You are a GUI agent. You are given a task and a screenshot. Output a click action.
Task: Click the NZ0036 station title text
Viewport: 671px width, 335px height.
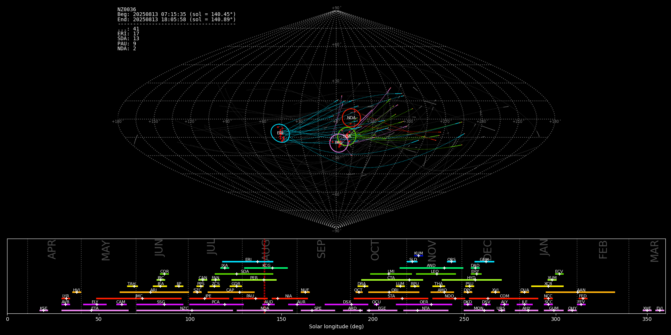point(127,10)
